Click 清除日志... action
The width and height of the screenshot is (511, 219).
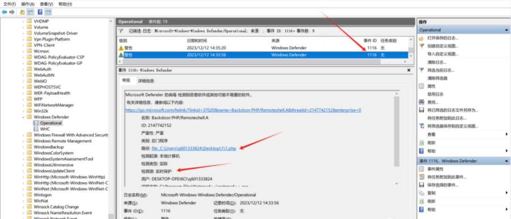click(x=437, y=62)
